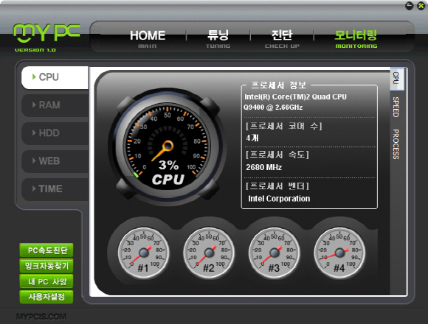Close app with the green X icon
Image resolution: width=428 pixels, height=324 pixels.
[421, 6]
